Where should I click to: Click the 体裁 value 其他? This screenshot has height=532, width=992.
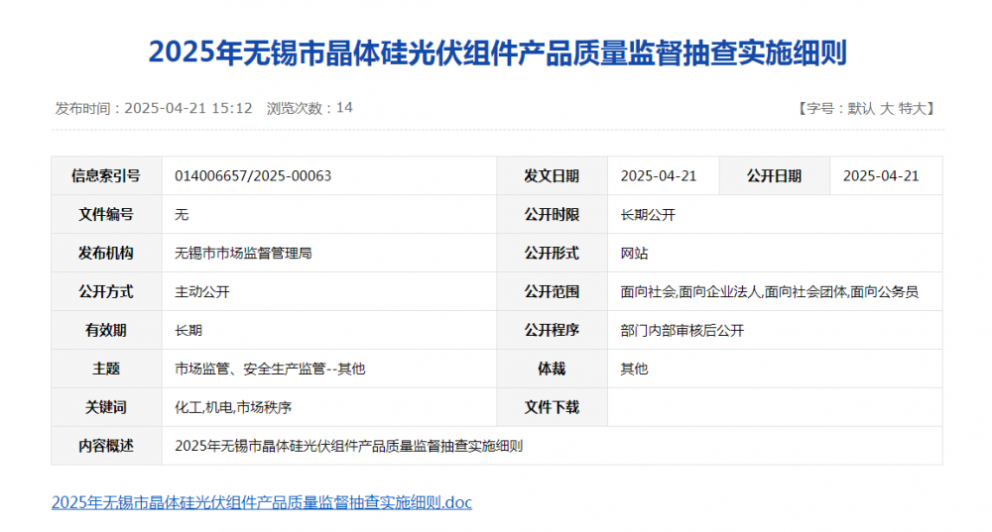(x=635, y=369)
